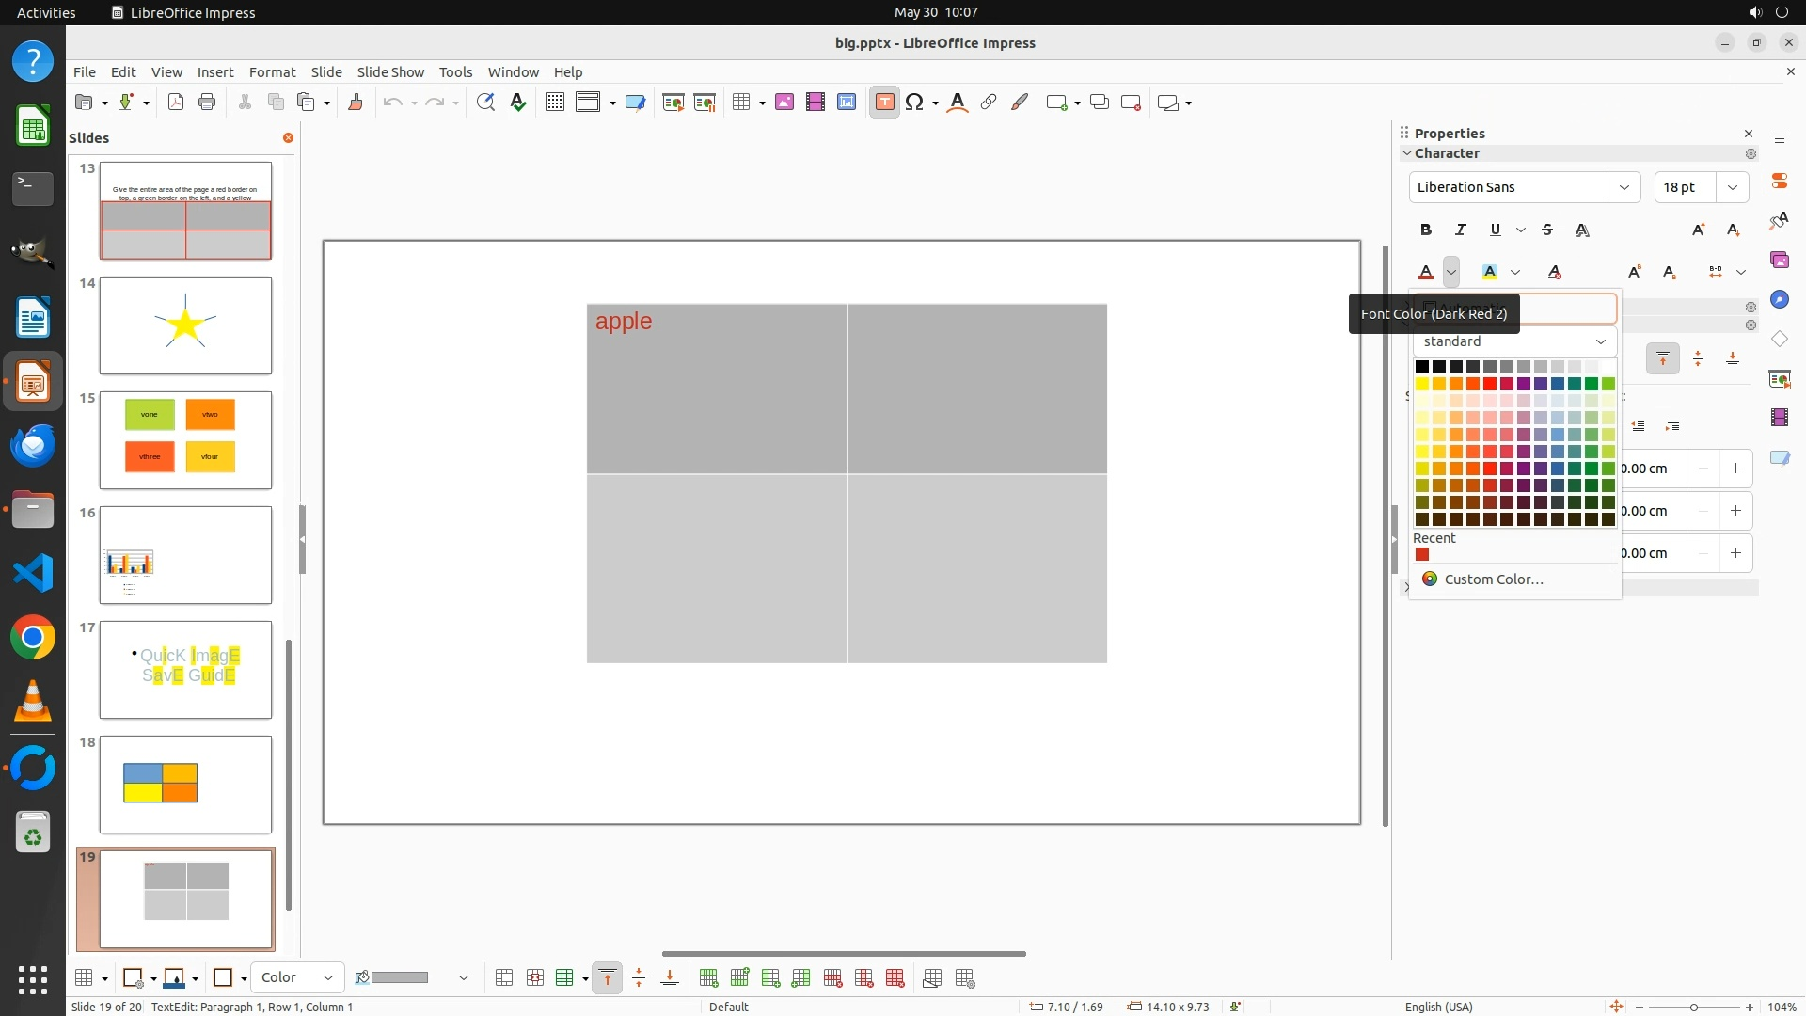
Task: Collapse the Character section header
Action: [1447, 153]
